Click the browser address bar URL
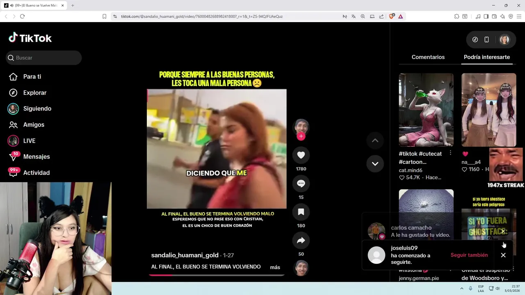 pos(202,16)
